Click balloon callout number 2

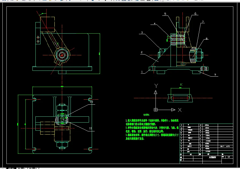click(142, 52)
